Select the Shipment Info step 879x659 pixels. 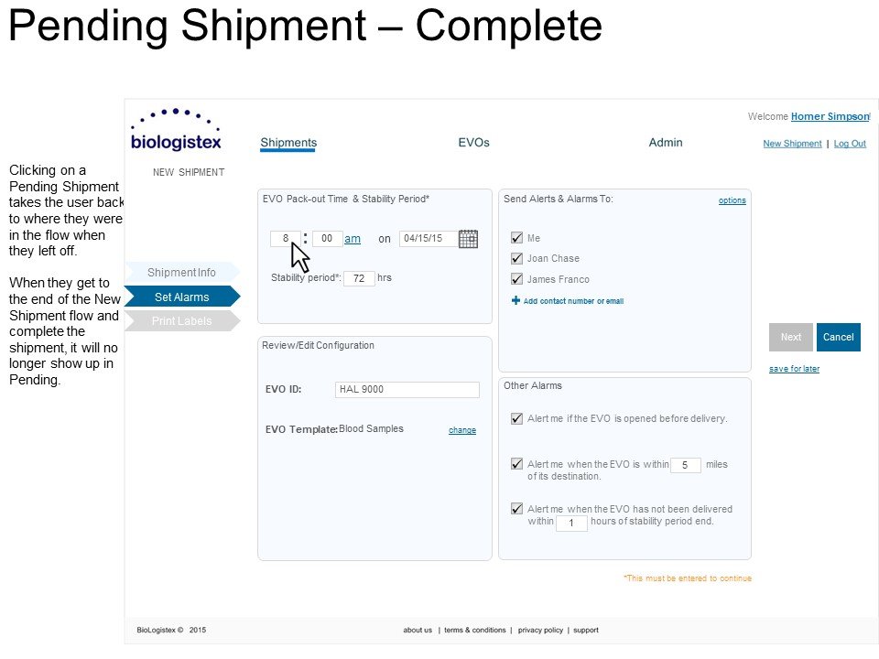coord(181,273)
